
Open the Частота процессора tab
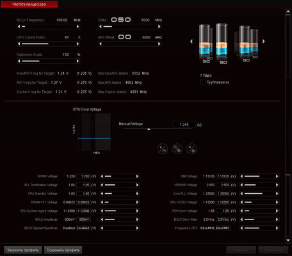tap(29, 4)
